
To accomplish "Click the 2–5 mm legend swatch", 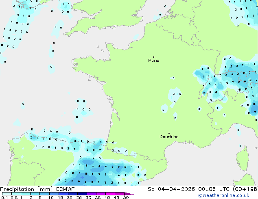I will (x=35, y=194).
